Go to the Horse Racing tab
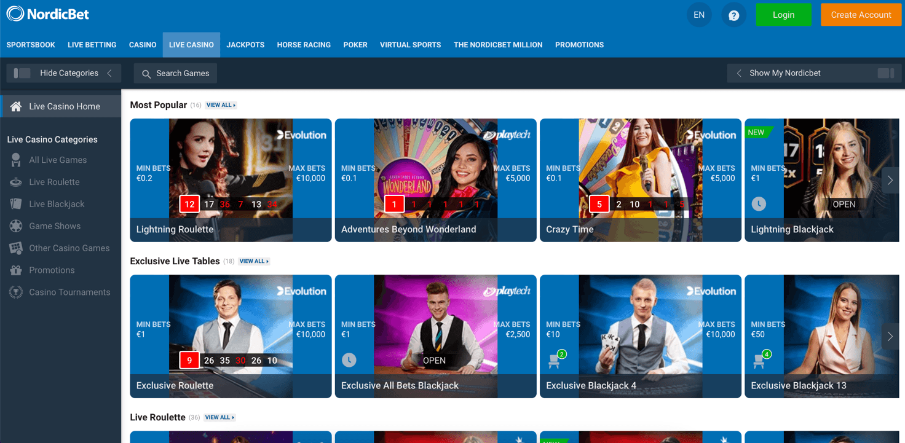 coord(304,45)
